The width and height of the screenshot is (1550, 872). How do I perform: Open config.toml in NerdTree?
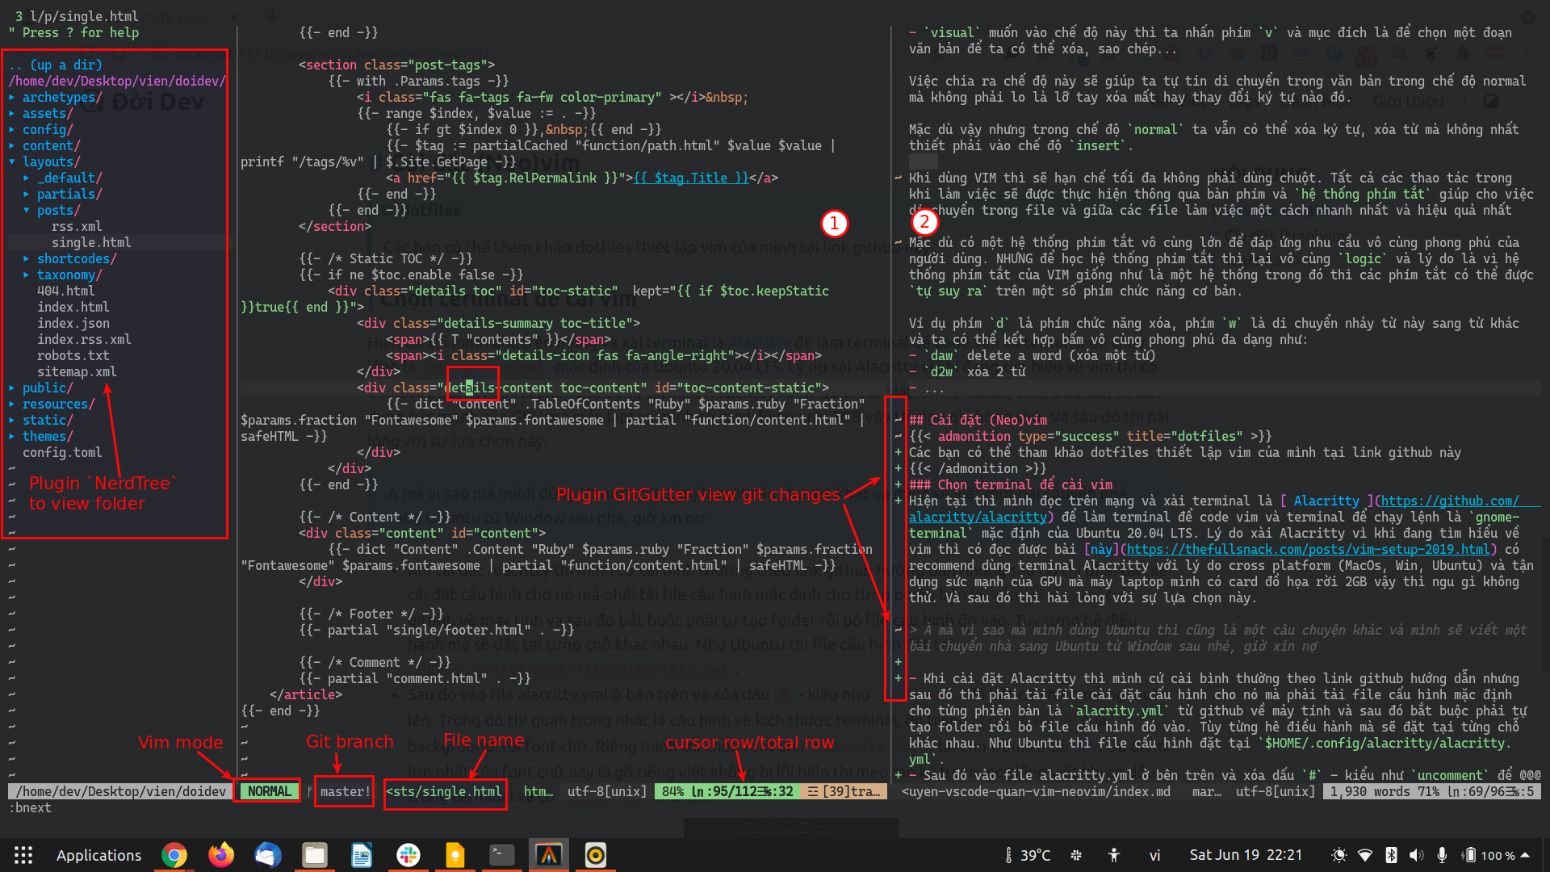62,452
